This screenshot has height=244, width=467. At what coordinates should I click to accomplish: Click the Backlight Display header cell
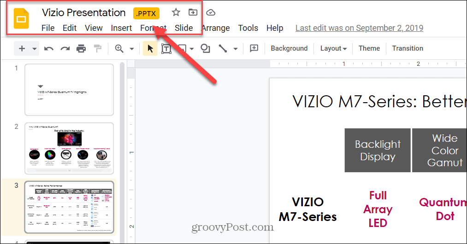[x=378, y=150]
